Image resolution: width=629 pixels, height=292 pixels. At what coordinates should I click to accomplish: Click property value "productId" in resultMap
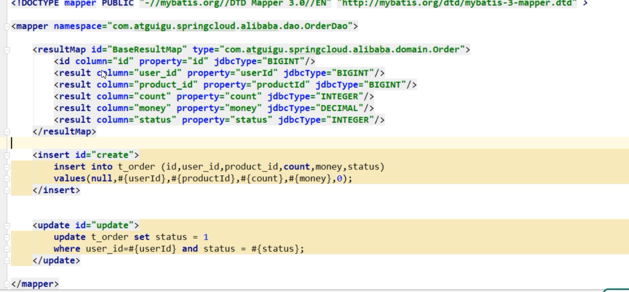[280, 85]
